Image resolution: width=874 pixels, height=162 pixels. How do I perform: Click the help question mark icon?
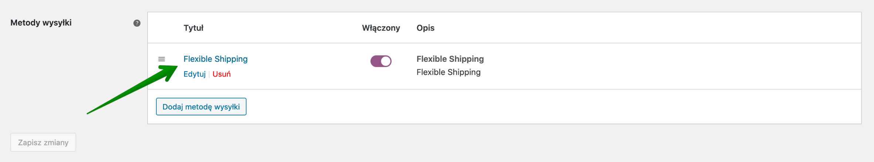(137, 23)
